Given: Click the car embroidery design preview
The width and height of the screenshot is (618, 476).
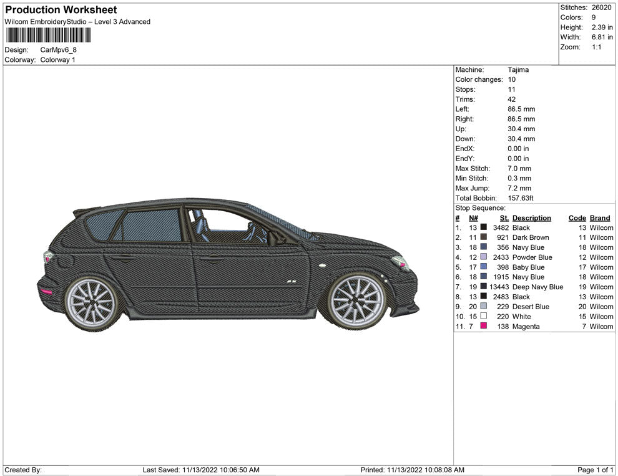Looking at the screenshot, I should point(228,264).
